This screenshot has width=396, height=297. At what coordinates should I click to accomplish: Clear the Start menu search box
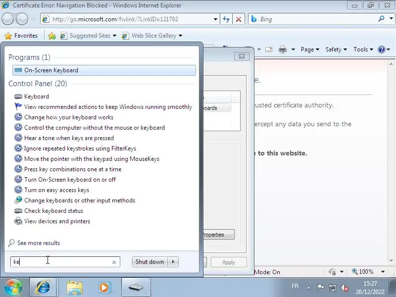coord(114,262)
